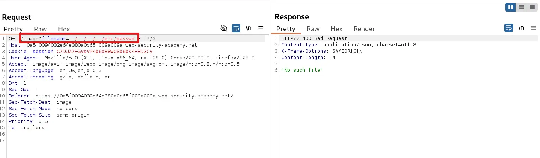Click the HTTP/2 400 Bad Request status line

coord(314,38)
